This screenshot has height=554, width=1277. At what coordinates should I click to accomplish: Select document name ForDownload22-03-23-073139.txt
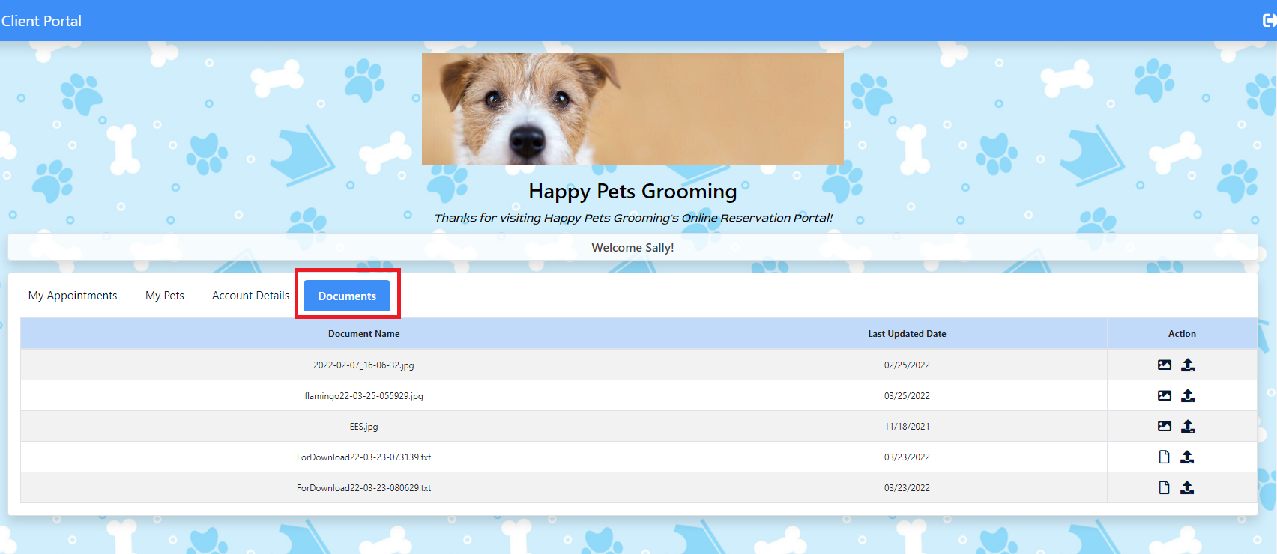363,457
